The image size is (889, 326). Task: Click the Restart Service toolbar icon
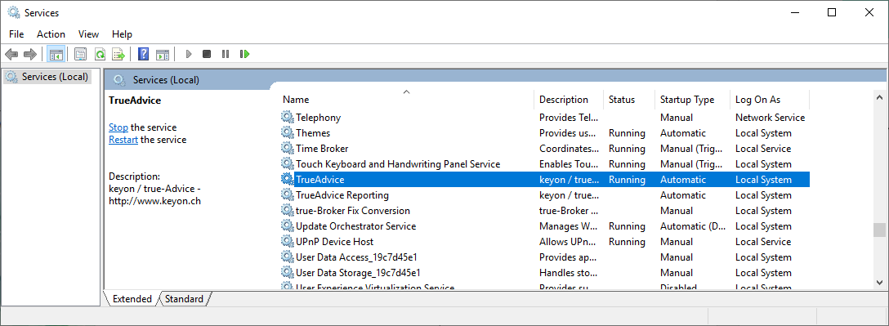click(x=244, y=55)
